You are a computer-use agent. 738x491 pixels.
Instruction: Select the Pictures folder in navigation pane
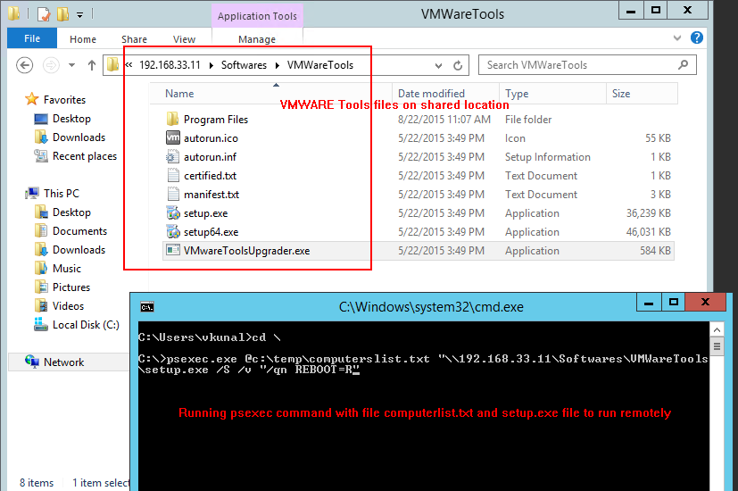pyautogui.click(x=71, y=287)
